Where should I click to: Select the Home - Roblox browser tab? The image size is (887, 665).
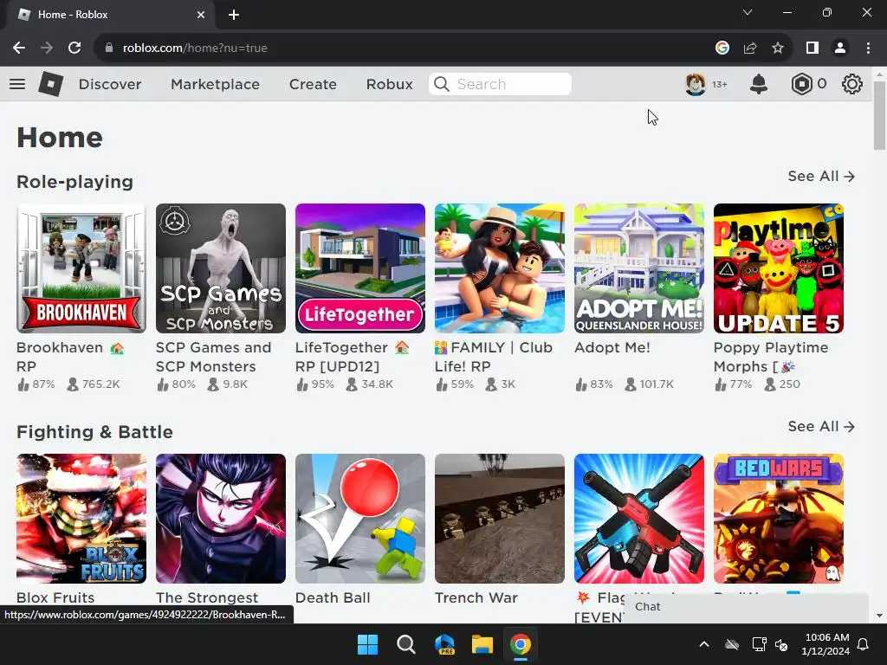110,15
